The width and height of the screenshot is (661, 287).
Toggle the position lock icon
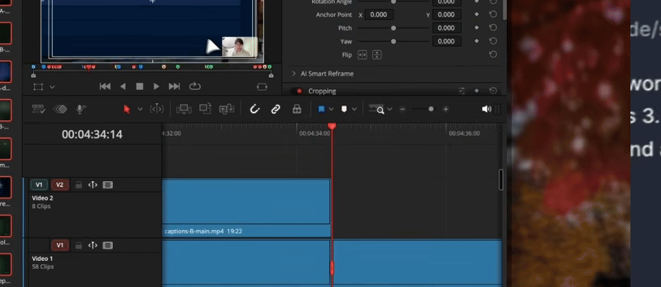click(297, 109)
